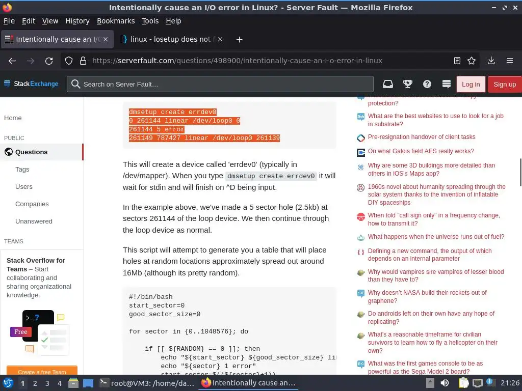This screenshot has width=522, height=391.
Task: Open file manager from the taskbar
Action: [73, 383]
